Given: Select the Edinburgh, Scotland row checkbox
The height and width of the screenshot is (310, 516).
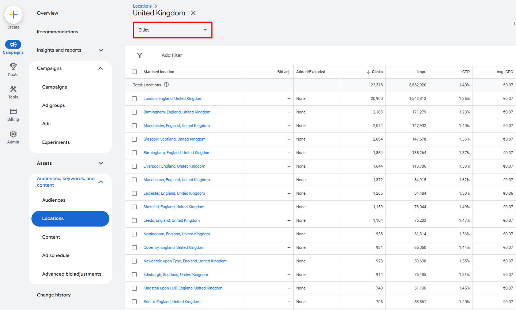Looking at the screenshot, I should click(135, 275).
